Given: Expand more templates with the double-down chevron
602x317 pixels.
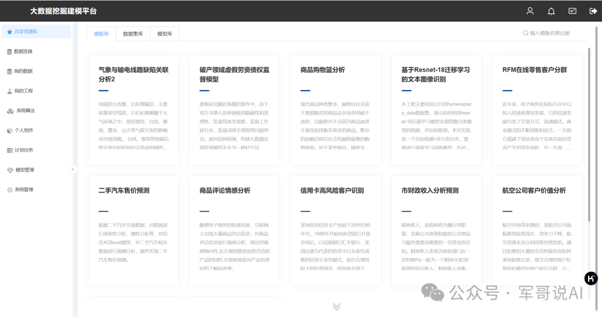Looking at the screenshot, I should click(336, 306).
